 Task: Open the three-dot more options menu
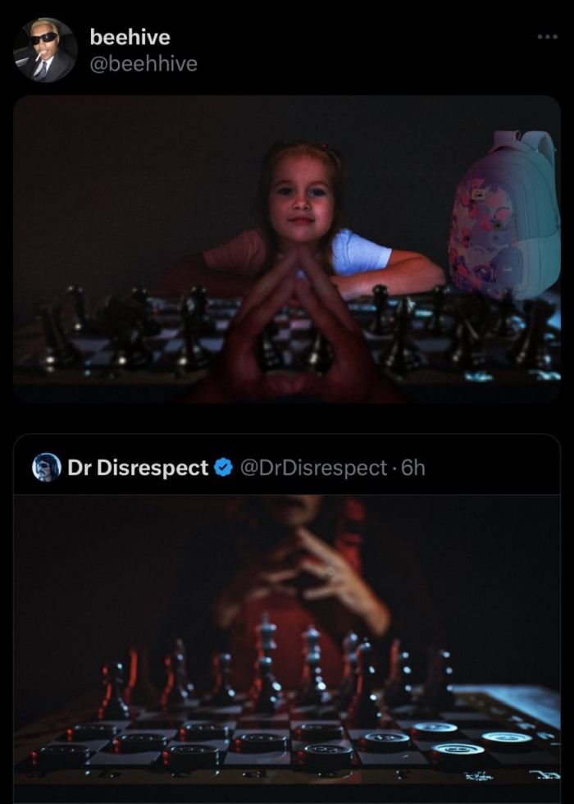click(548, 37)
